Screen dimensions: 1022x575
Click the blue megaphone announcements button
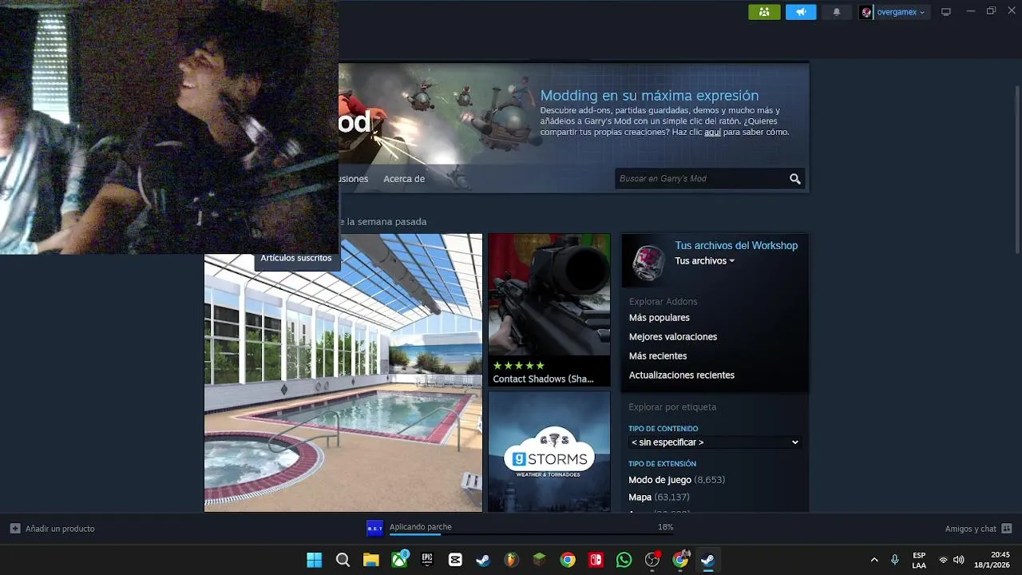pyautogui.click(x=801, y=12)
